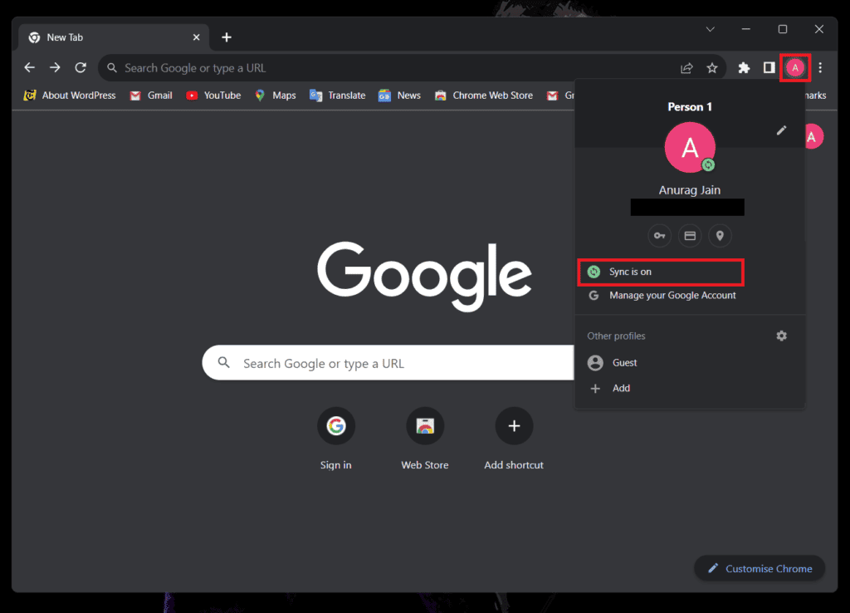Open the side panel icon
Screen dimensions: 850x613
pyautogui.click(x=769, y=67)
